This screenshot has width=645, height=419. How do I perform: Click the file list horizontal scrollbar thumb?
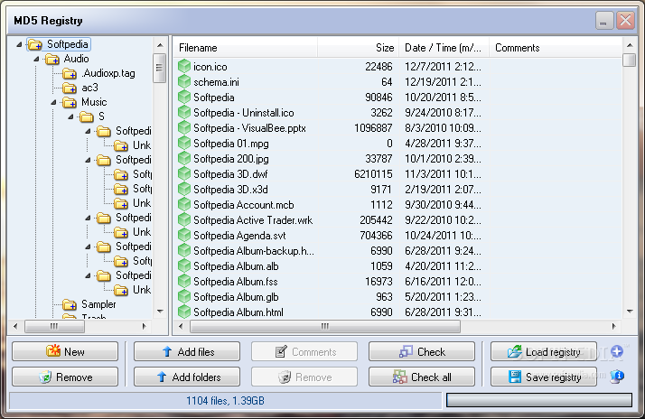(325, 327)
